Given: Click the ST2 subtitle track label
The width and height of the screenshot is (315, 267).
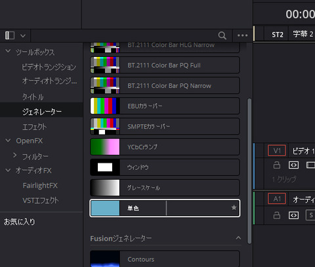Looking at the screenshot, I should (278, 35).
